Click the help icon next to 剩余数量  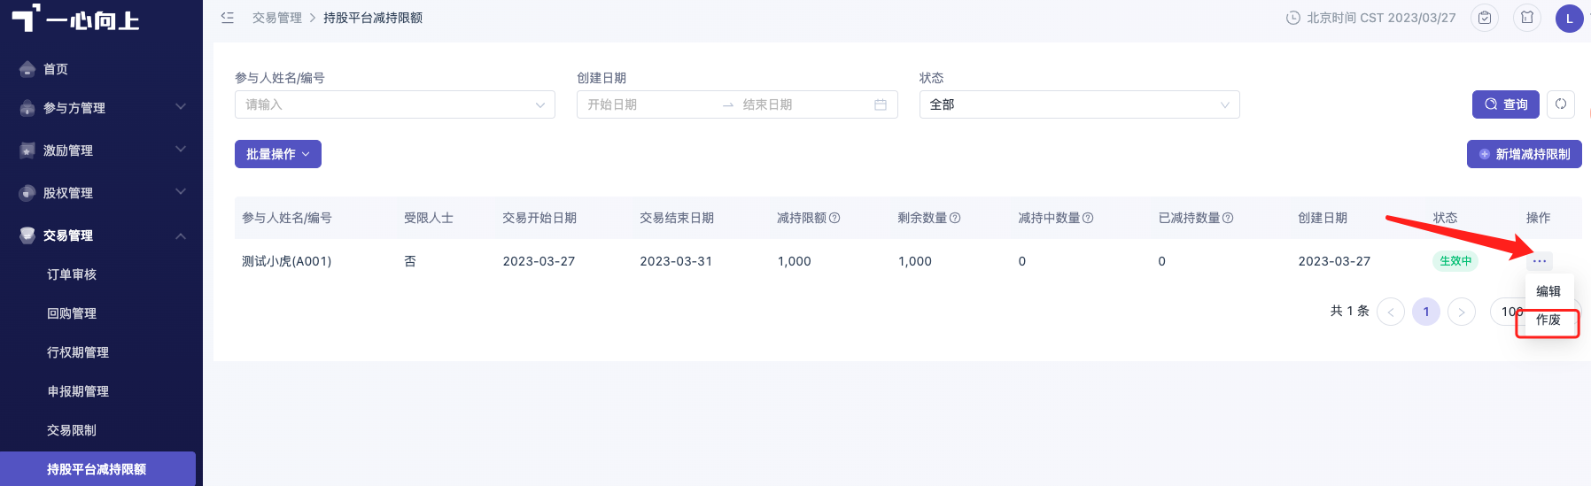pos(955,218)
